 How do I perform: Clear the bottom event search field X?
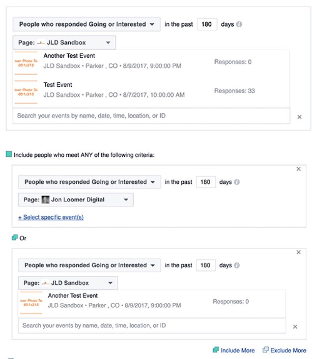click(295, 327)
